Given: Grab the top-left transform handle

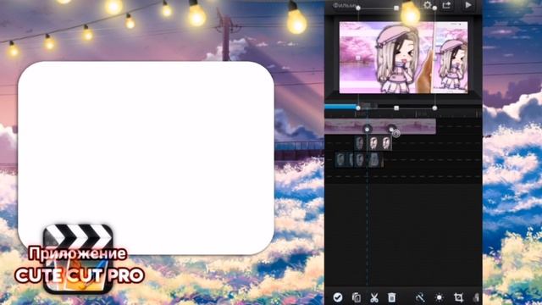Looking at the screenshot, I should [358, 8].
